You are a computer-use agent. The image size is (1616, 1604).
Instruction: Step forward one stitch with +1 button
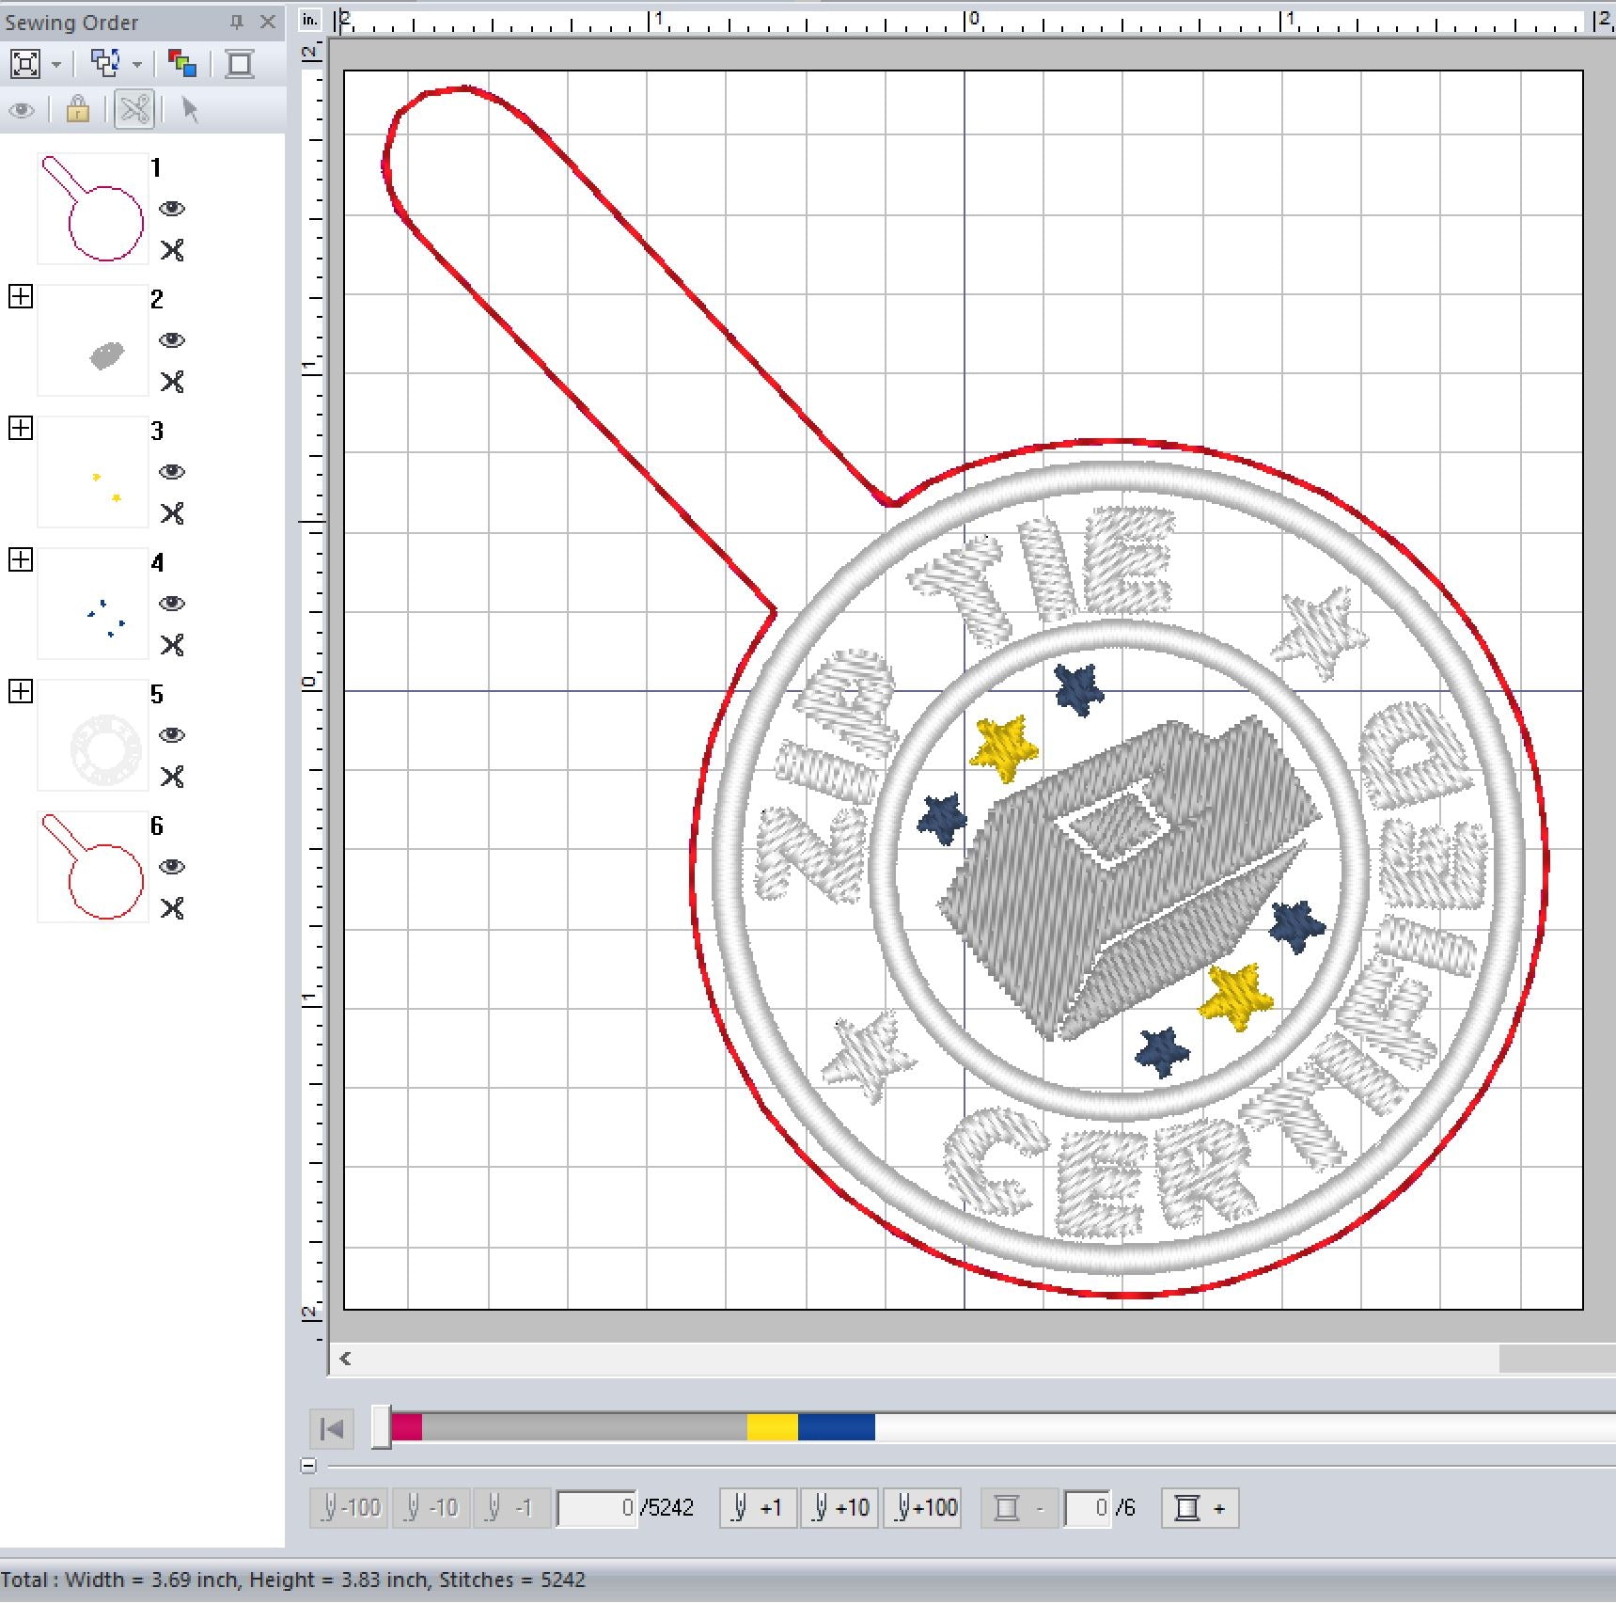tap(758, 1508)
